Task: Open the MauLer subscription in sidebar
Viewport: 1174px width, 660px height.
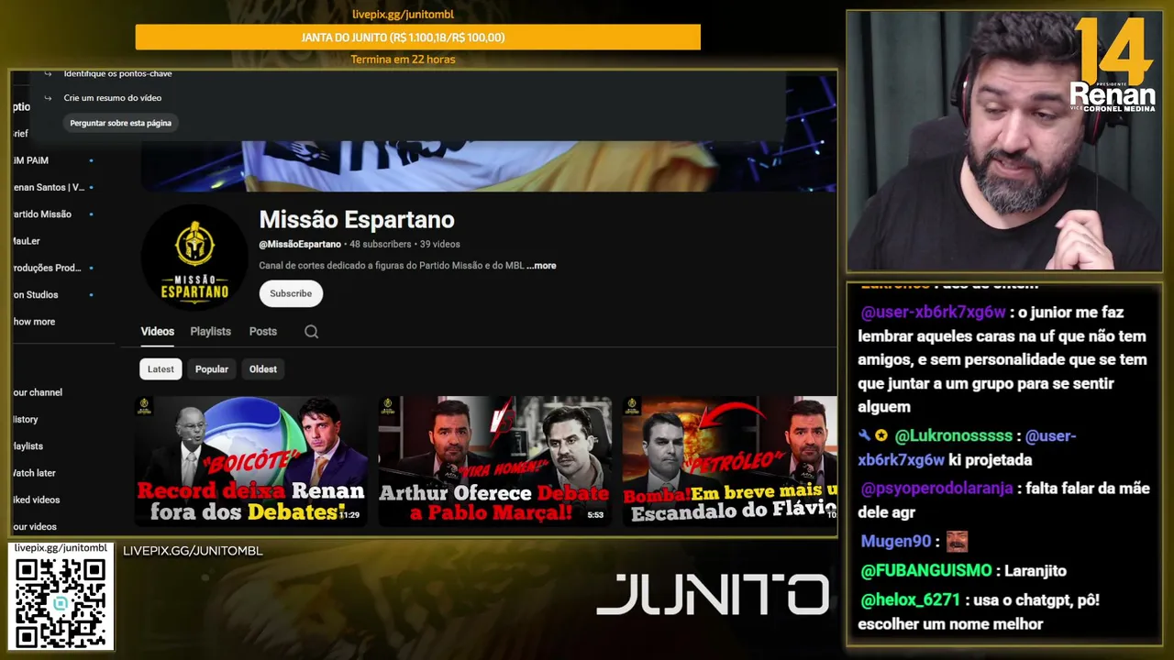Action: [x=27, y=241]
